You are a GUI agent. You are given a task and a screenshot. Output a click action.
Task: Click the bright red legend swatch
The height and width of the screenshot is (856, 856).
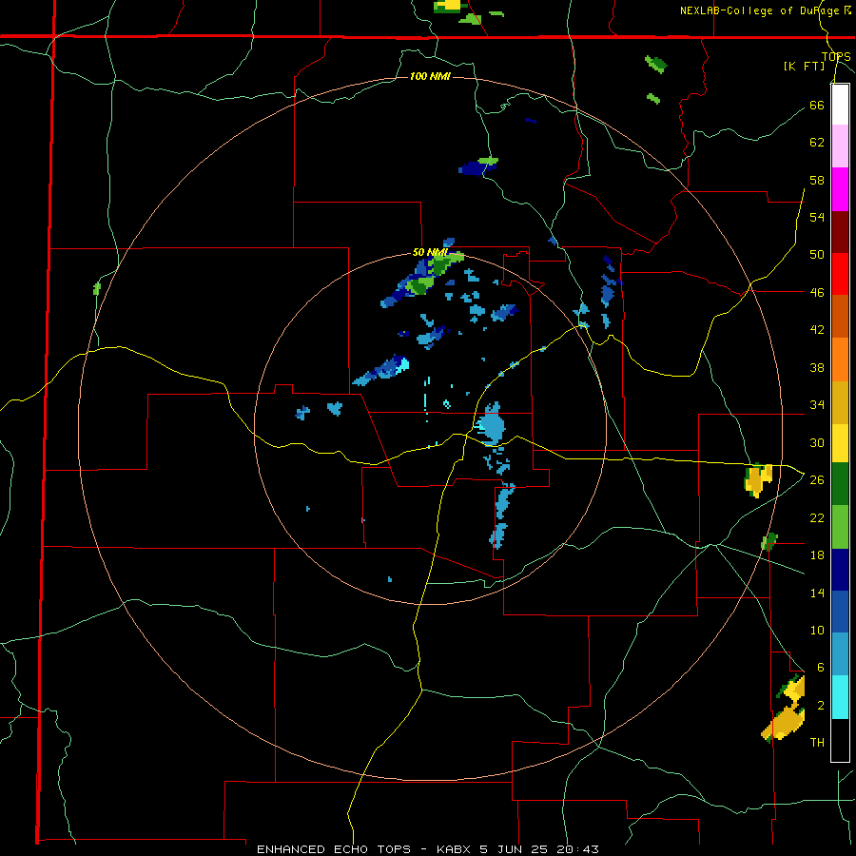coord(840,274)
